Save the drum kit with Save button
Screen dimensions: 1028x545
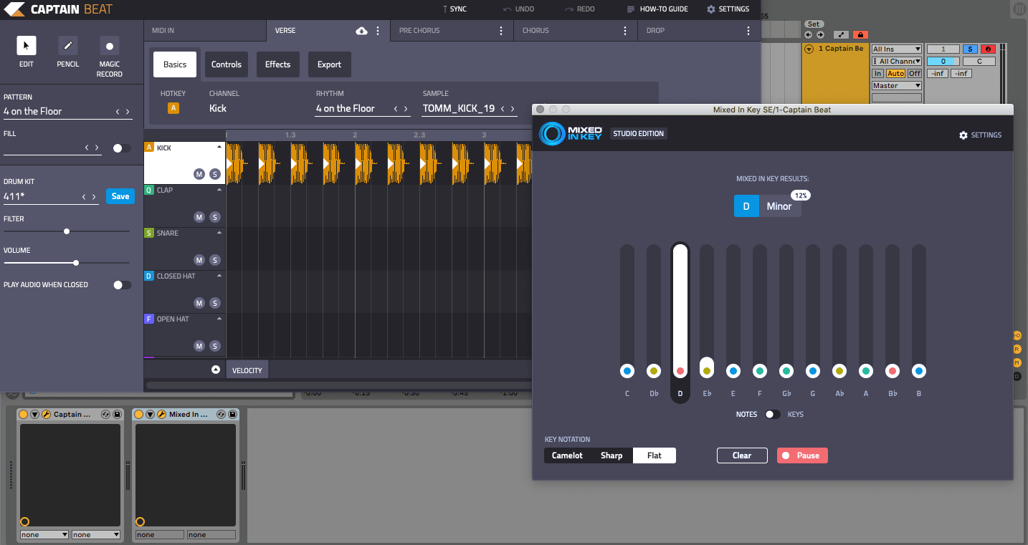120,196
